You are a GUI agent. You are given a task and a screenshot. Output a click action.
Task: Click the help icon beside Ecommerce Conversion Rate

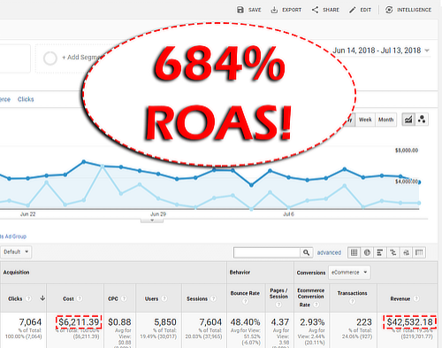pyautogui.click(x=316, y=305)
